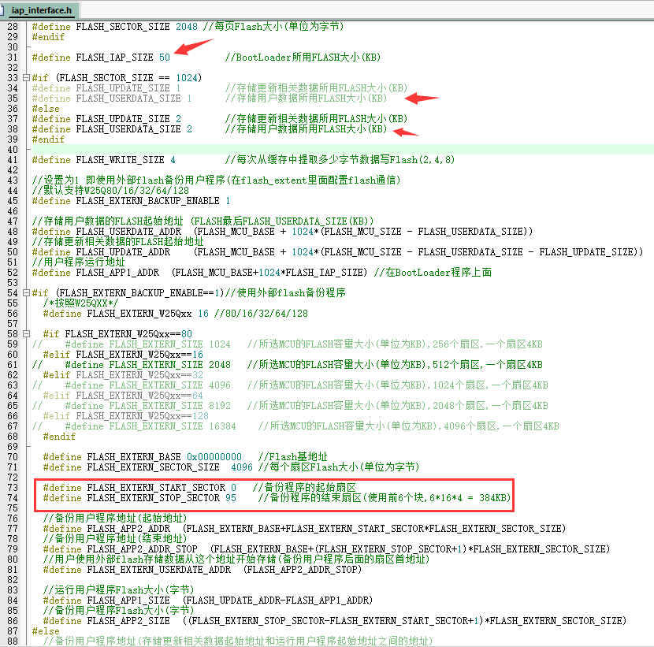This screenshot has width=654, height=647.
Task: Click the value 95 of FLASH_EXTERN_STOP_SECTOR
Action: (230, 498)
